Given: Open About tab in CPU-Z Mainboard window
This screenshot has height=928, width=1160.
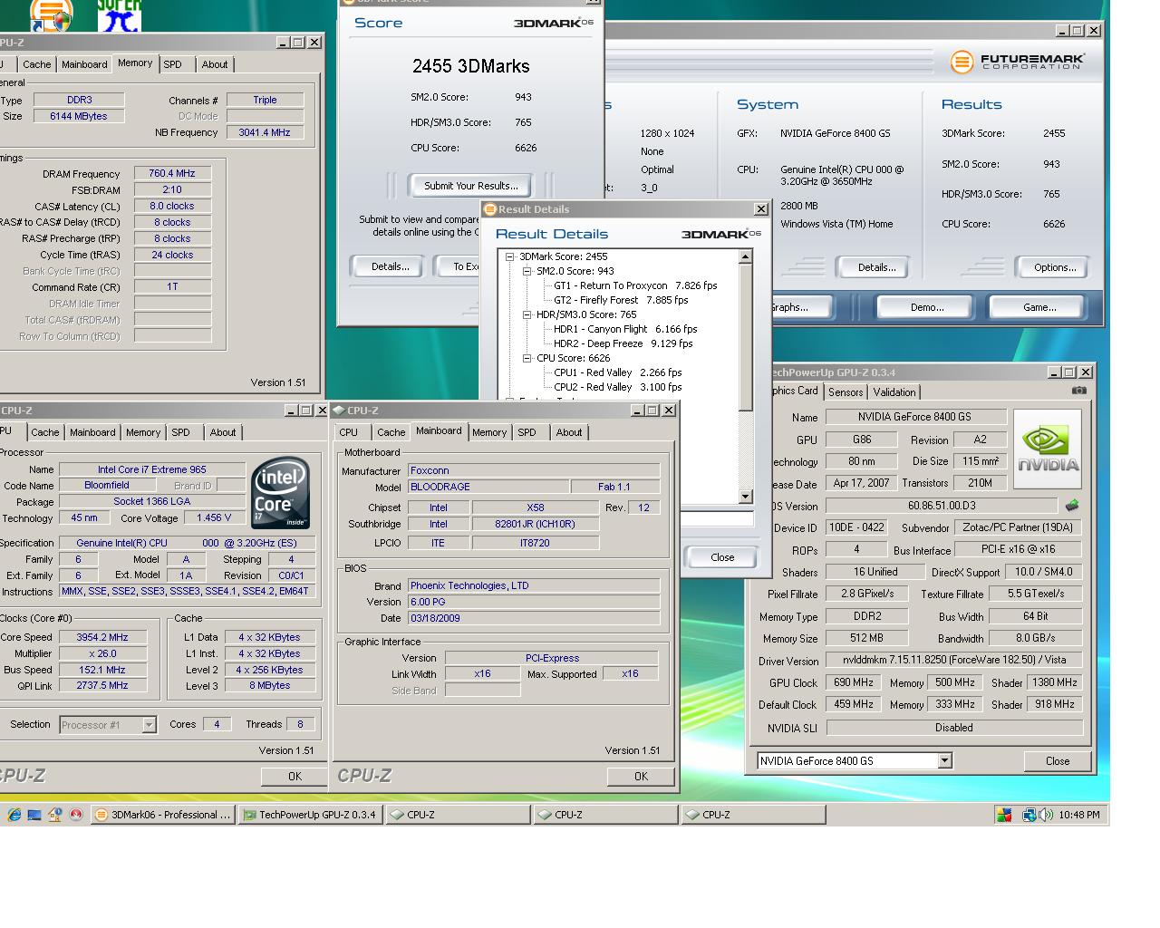Looking at the screenshot, I should (x=569, y=432).
